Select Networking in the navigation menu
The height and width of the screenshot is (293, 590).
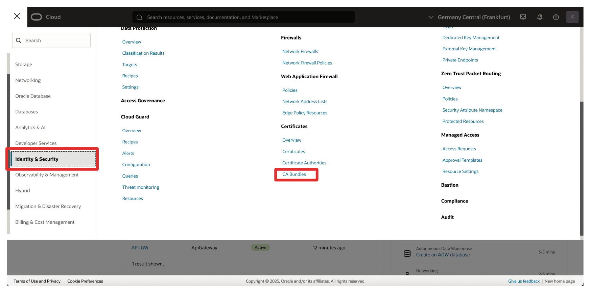coord(28,80)
